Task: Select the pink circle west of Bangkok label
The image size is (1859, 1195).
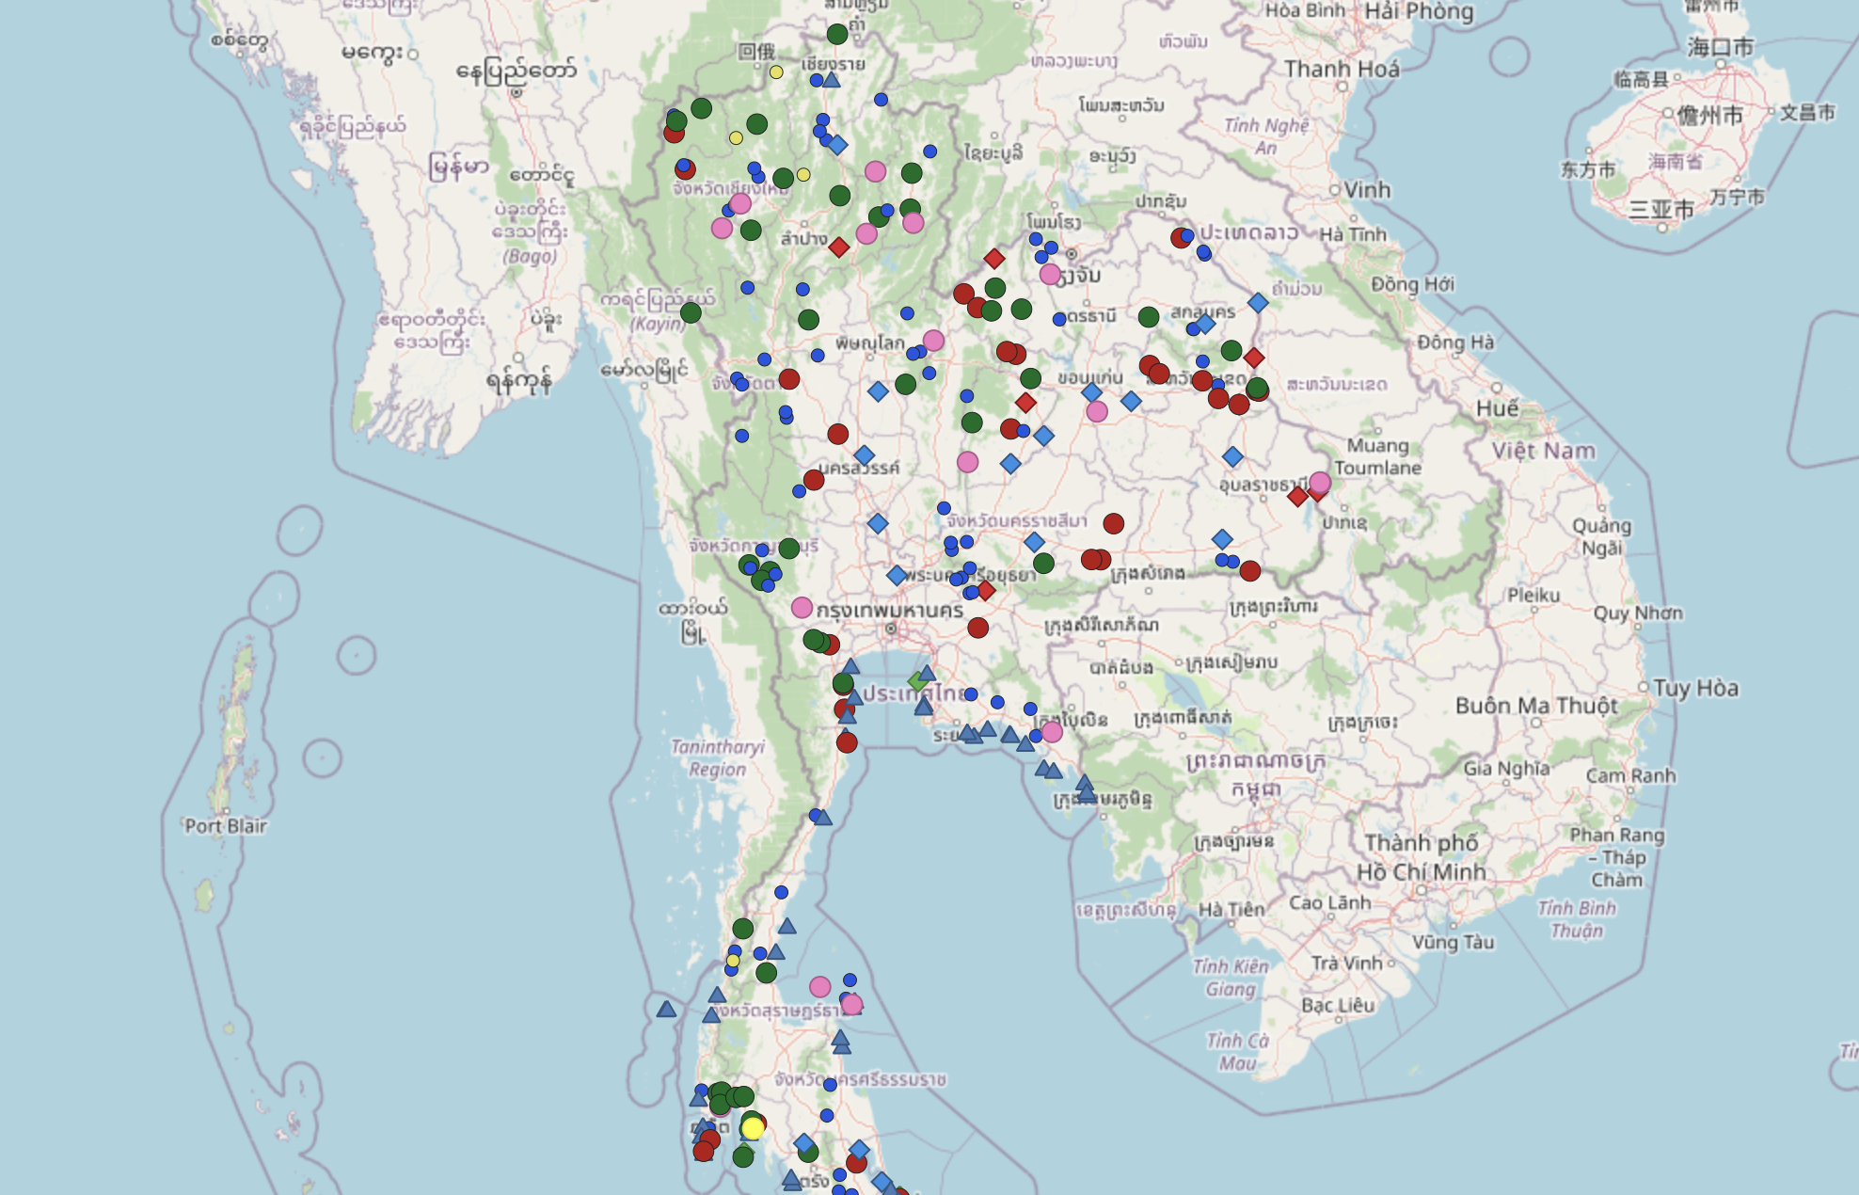Action: click(802, 608)
